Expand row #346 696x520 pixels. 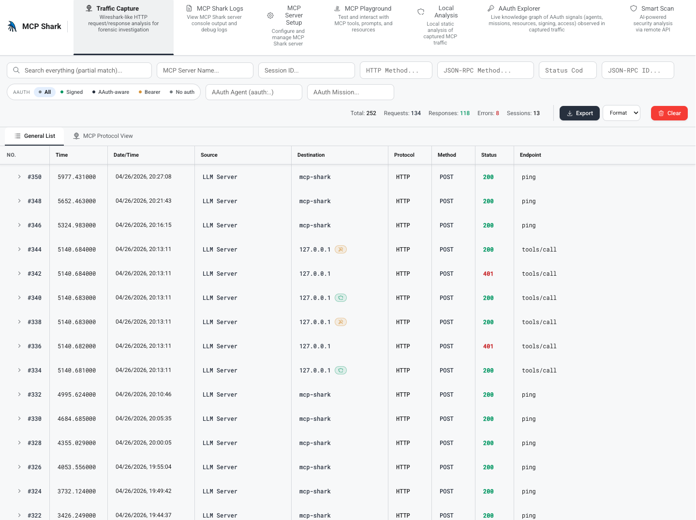click(x=19, y=225)
